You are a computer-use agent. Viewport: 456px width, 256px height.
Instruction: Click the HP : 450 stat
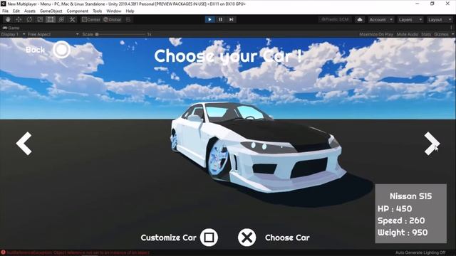pos(395,208)
